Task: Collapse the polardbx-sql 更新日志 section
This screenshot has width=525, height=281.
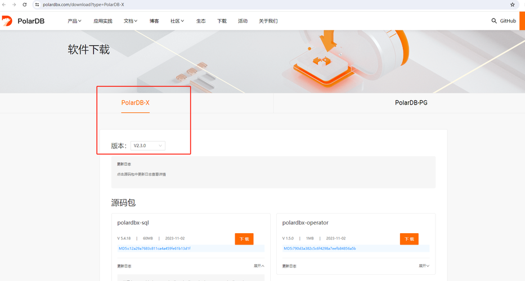Action: tap(259, 266)
